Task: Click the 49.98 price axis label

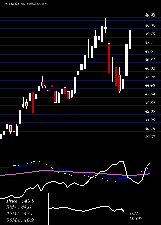Action: [150, 26]
